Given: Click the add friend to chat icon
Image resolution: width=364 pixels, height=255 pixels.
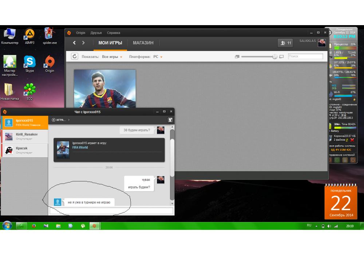Looking at the screenshot, I should coord(170,120).
